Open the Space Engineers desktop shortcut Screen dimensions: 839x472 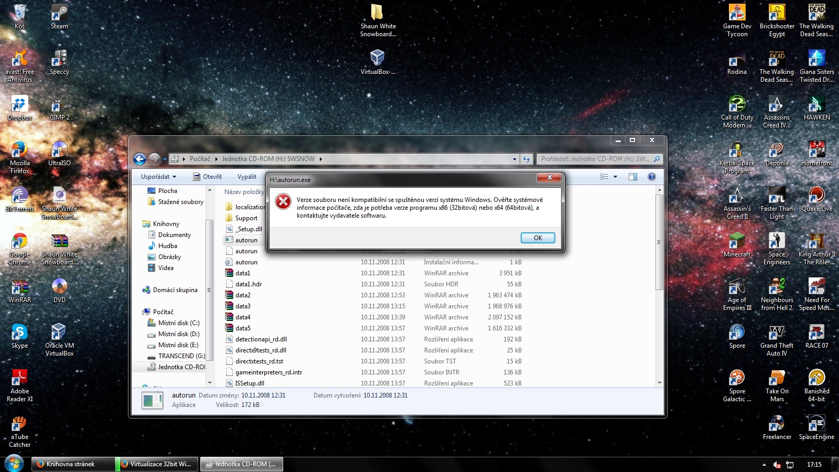[x=777, y=249]
